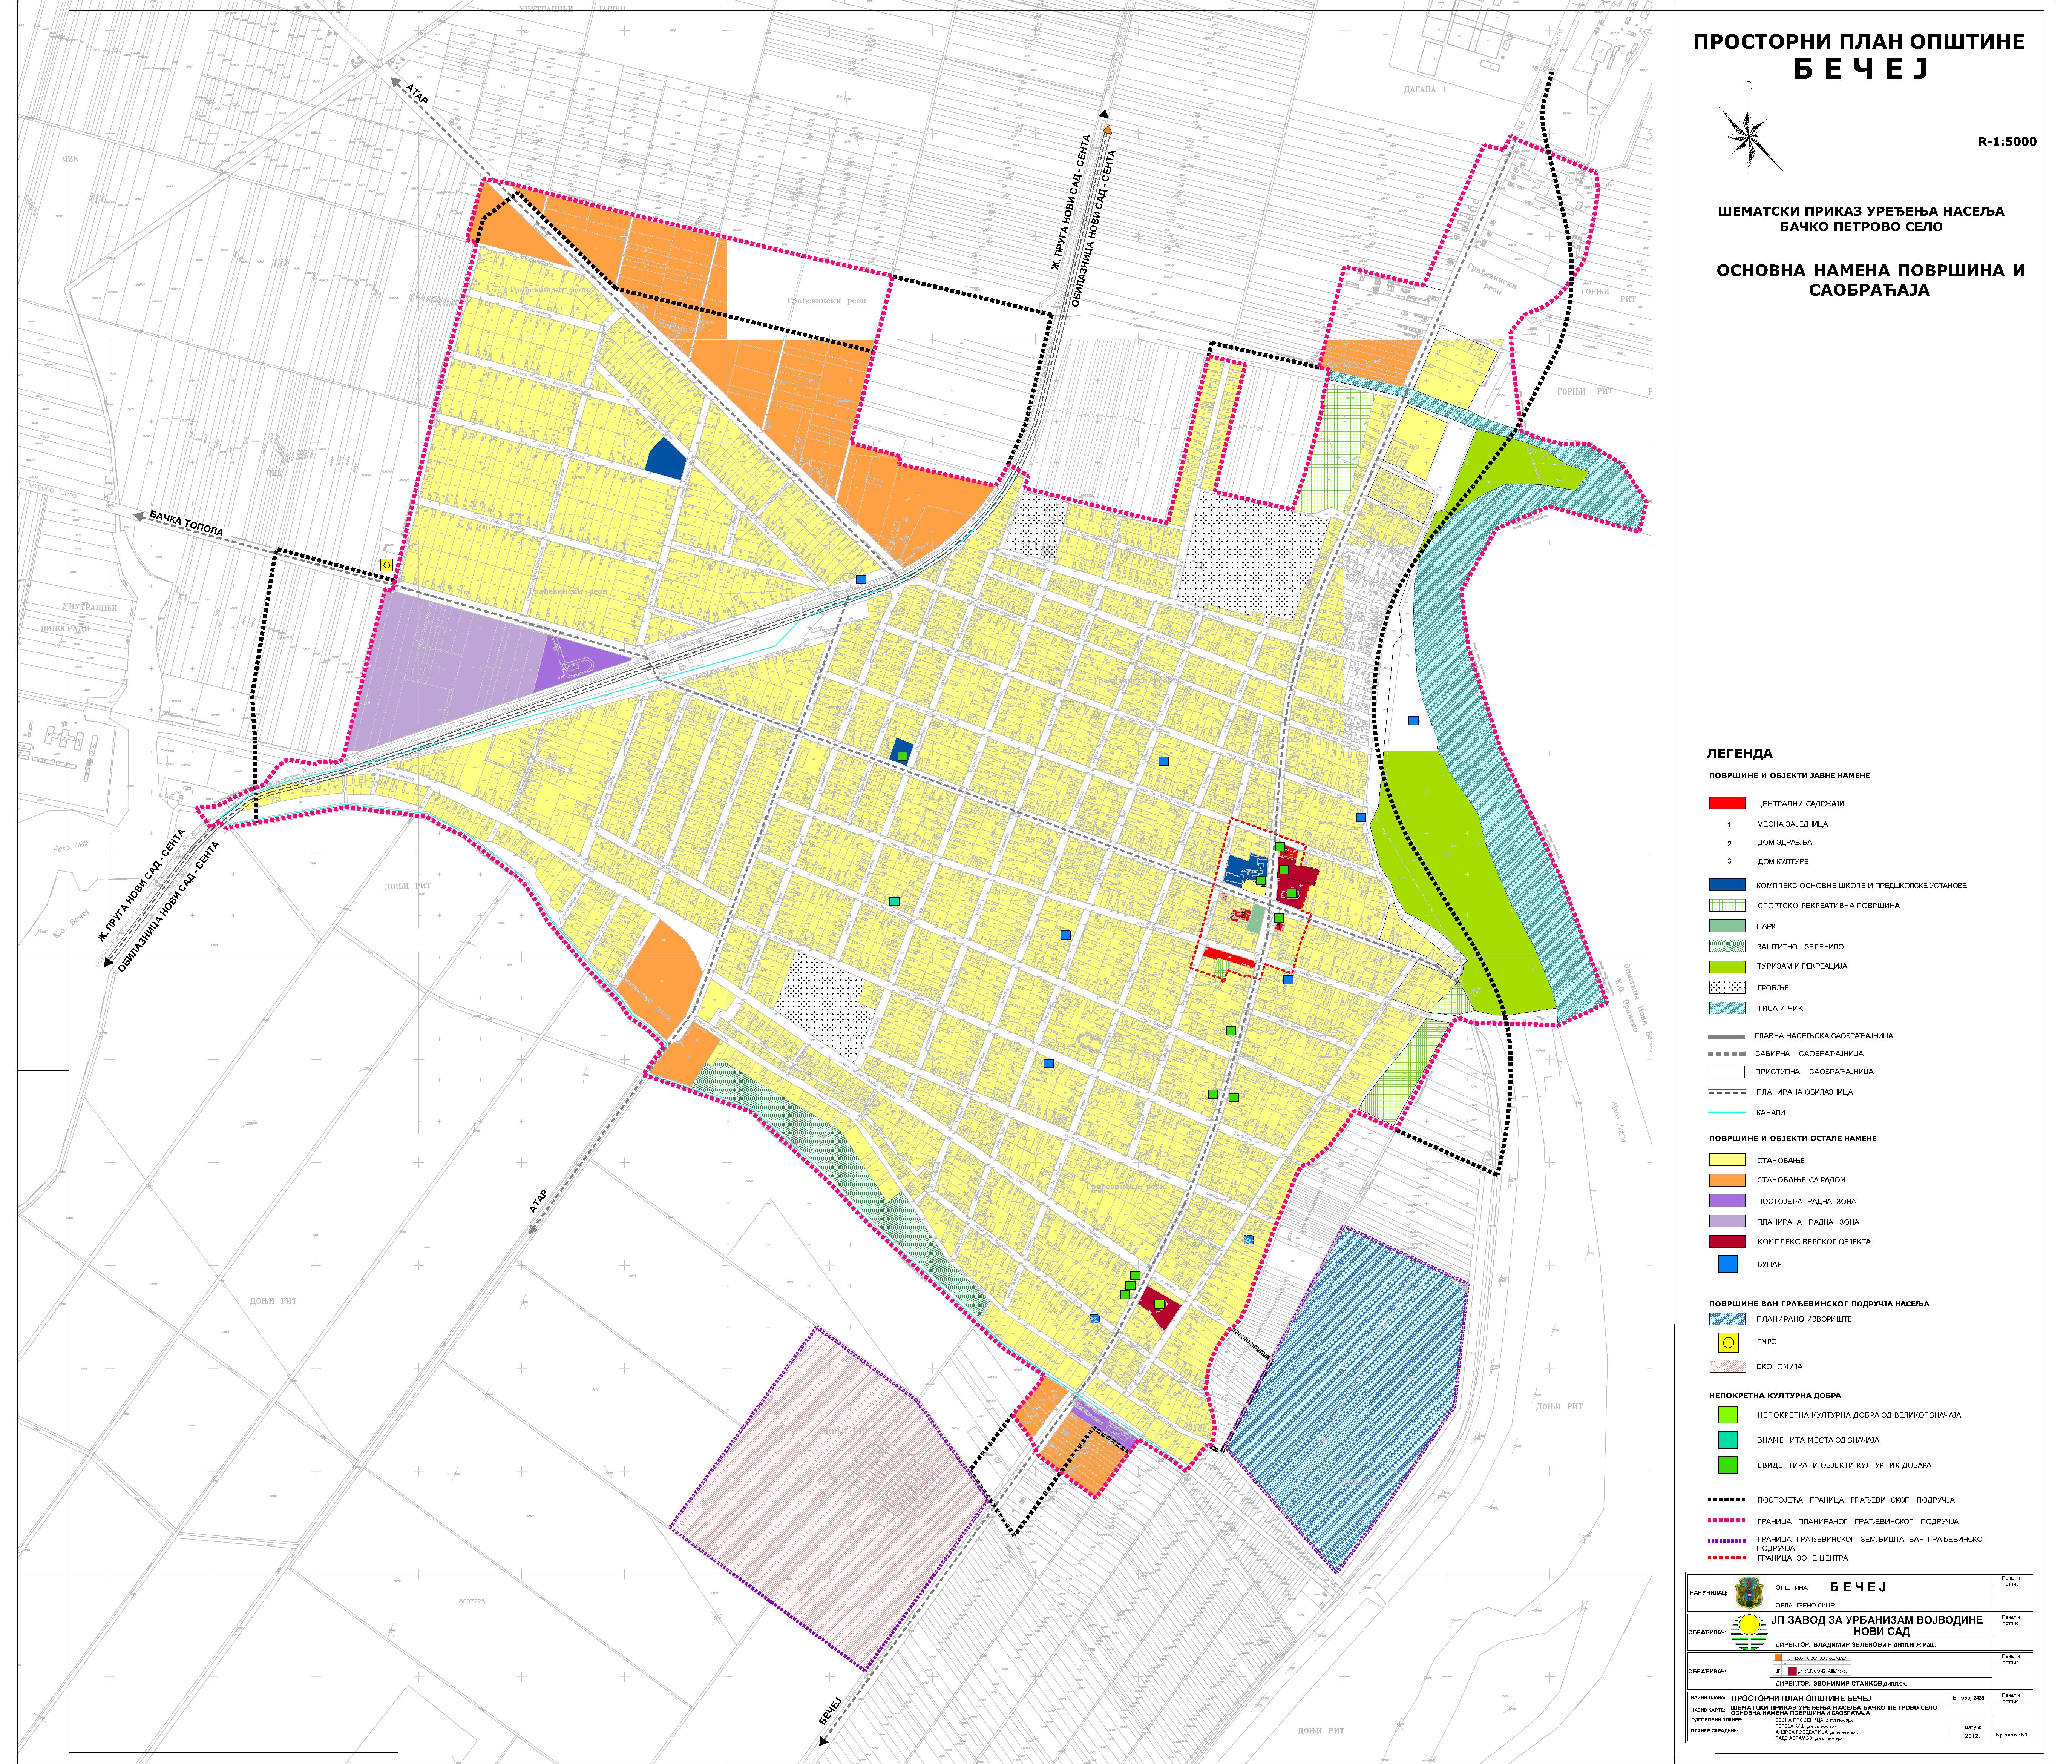Click the orange logo square in title block
The image size is (2072, 1764).
tap(1779, 1657)
